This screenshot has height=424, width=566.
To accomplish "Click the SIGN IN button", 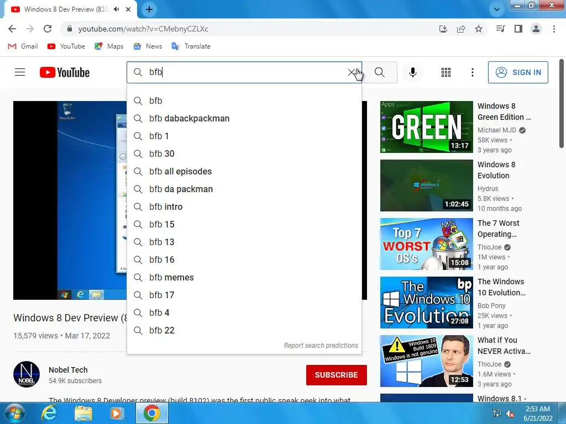I will (x=518, y=72).
